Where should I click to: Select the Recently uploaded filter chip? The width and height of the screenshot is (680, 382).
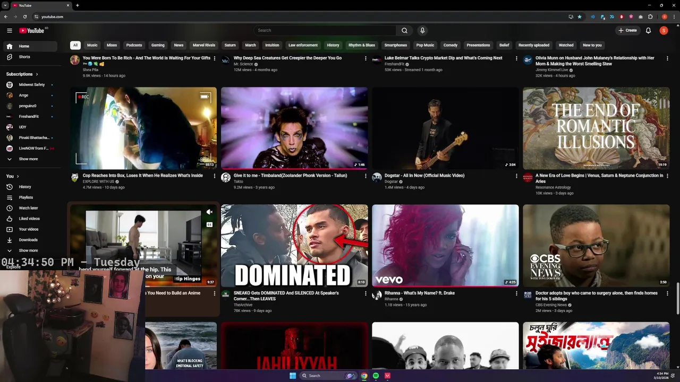pyautogui.click(x=534, y=45)
